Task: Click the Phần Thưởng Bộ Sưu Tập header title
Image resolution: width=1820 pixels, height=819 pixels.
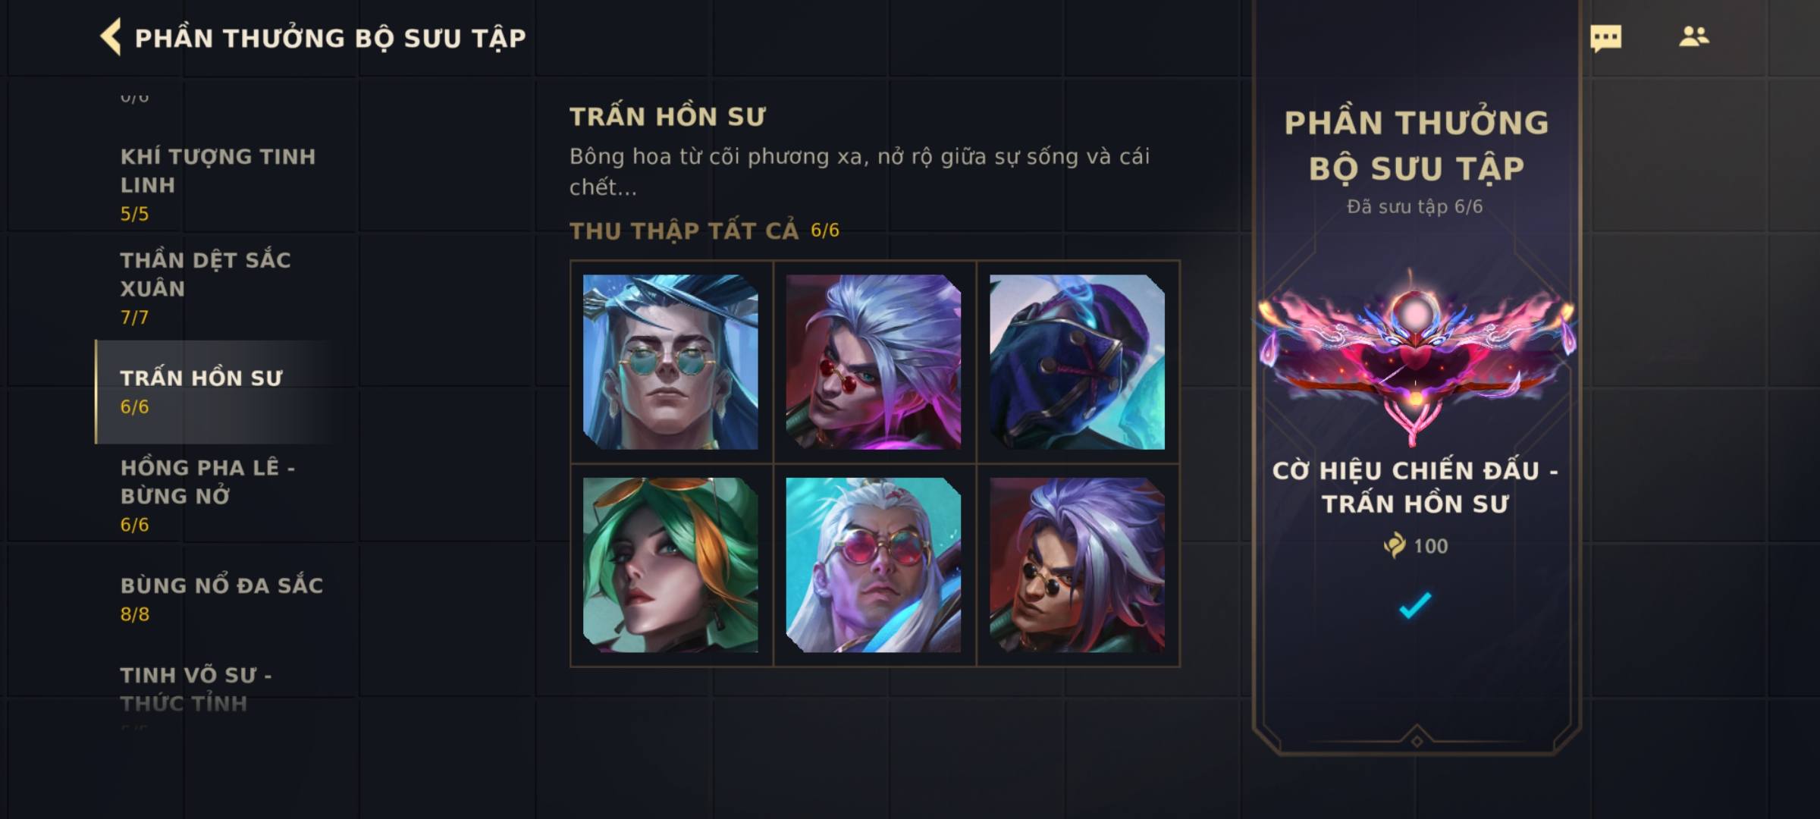Action: coord(330,38)
